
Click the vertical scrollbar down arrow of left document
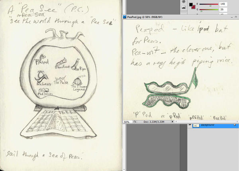pos(124,169)
